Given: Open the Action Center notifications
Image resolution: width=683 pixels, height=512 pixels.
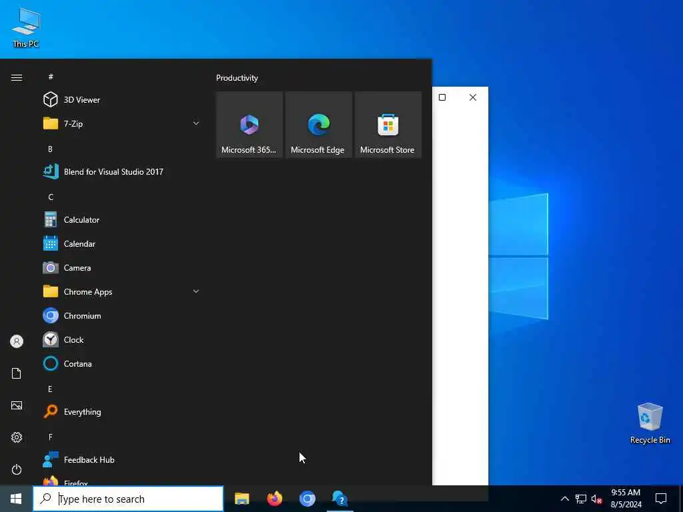Looking at the screenshot, I should [661, 499].
